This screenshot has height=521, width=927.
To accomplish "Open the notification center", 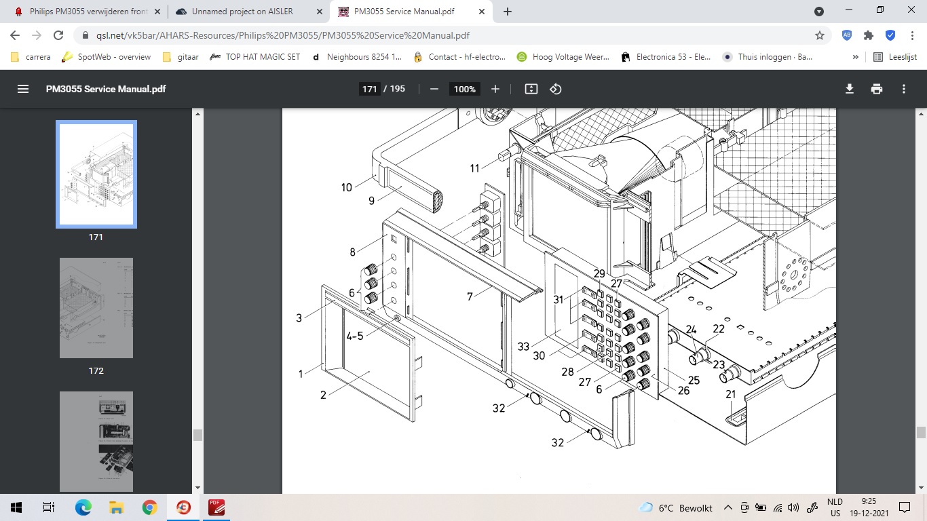I will pyautogui.click(x=904, y=507).
